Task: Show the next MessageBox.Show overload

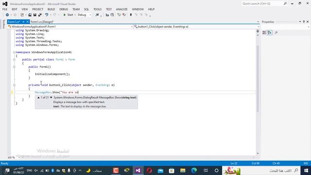Action: 51,98
